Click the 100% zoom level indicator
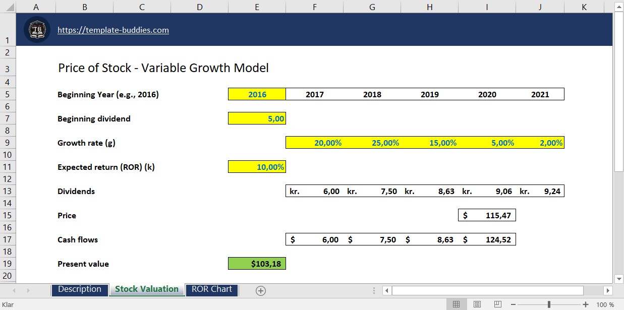The image size is (624, 310). tap(605, 303)
